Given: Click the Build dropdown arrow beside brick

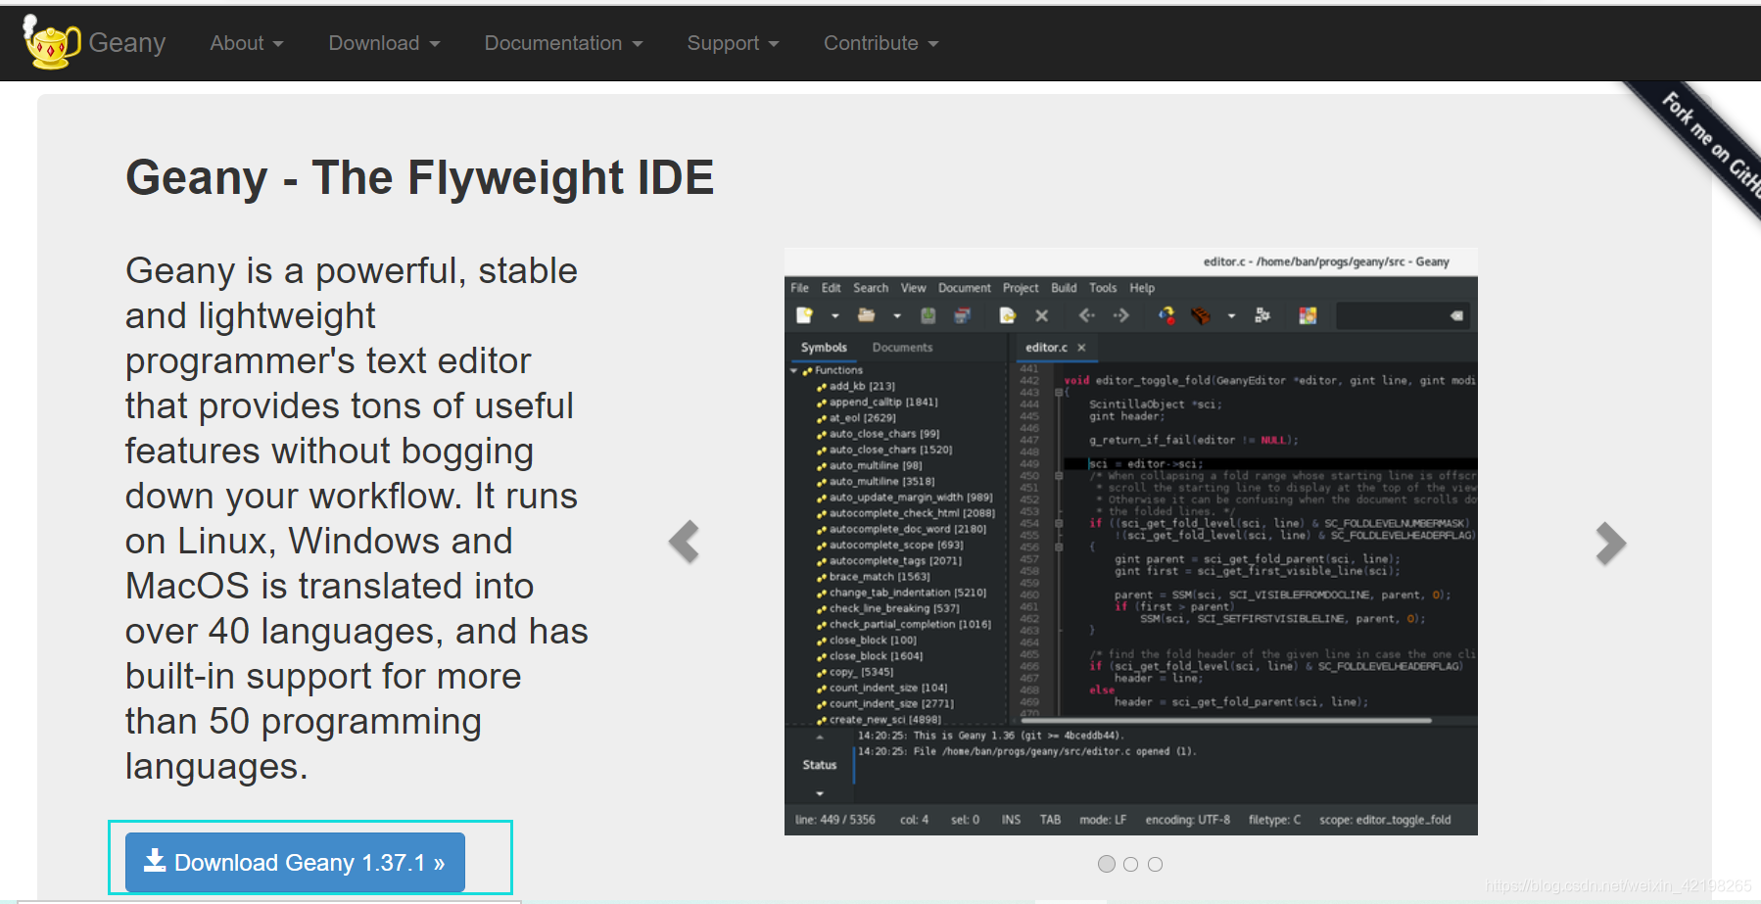Looking at the screenshot, I should pyautogui.click(x=1231, y=316).
